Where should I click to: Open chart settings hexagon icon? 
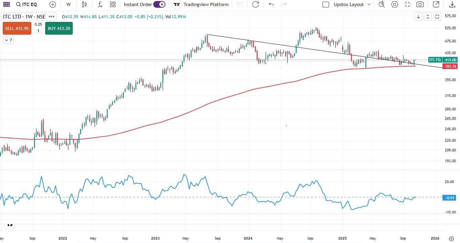point(395,4)
